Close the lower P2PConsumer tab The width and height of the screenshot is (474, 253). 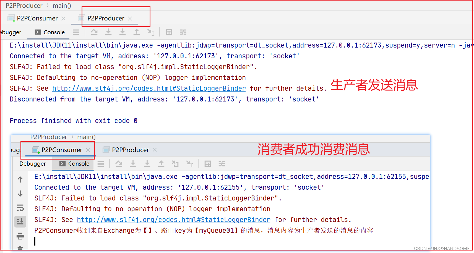tap(88, 150)
